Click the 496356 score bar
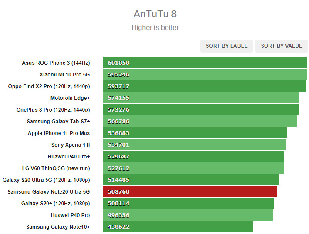Screen dimensions: 309x234 (188, 215)
